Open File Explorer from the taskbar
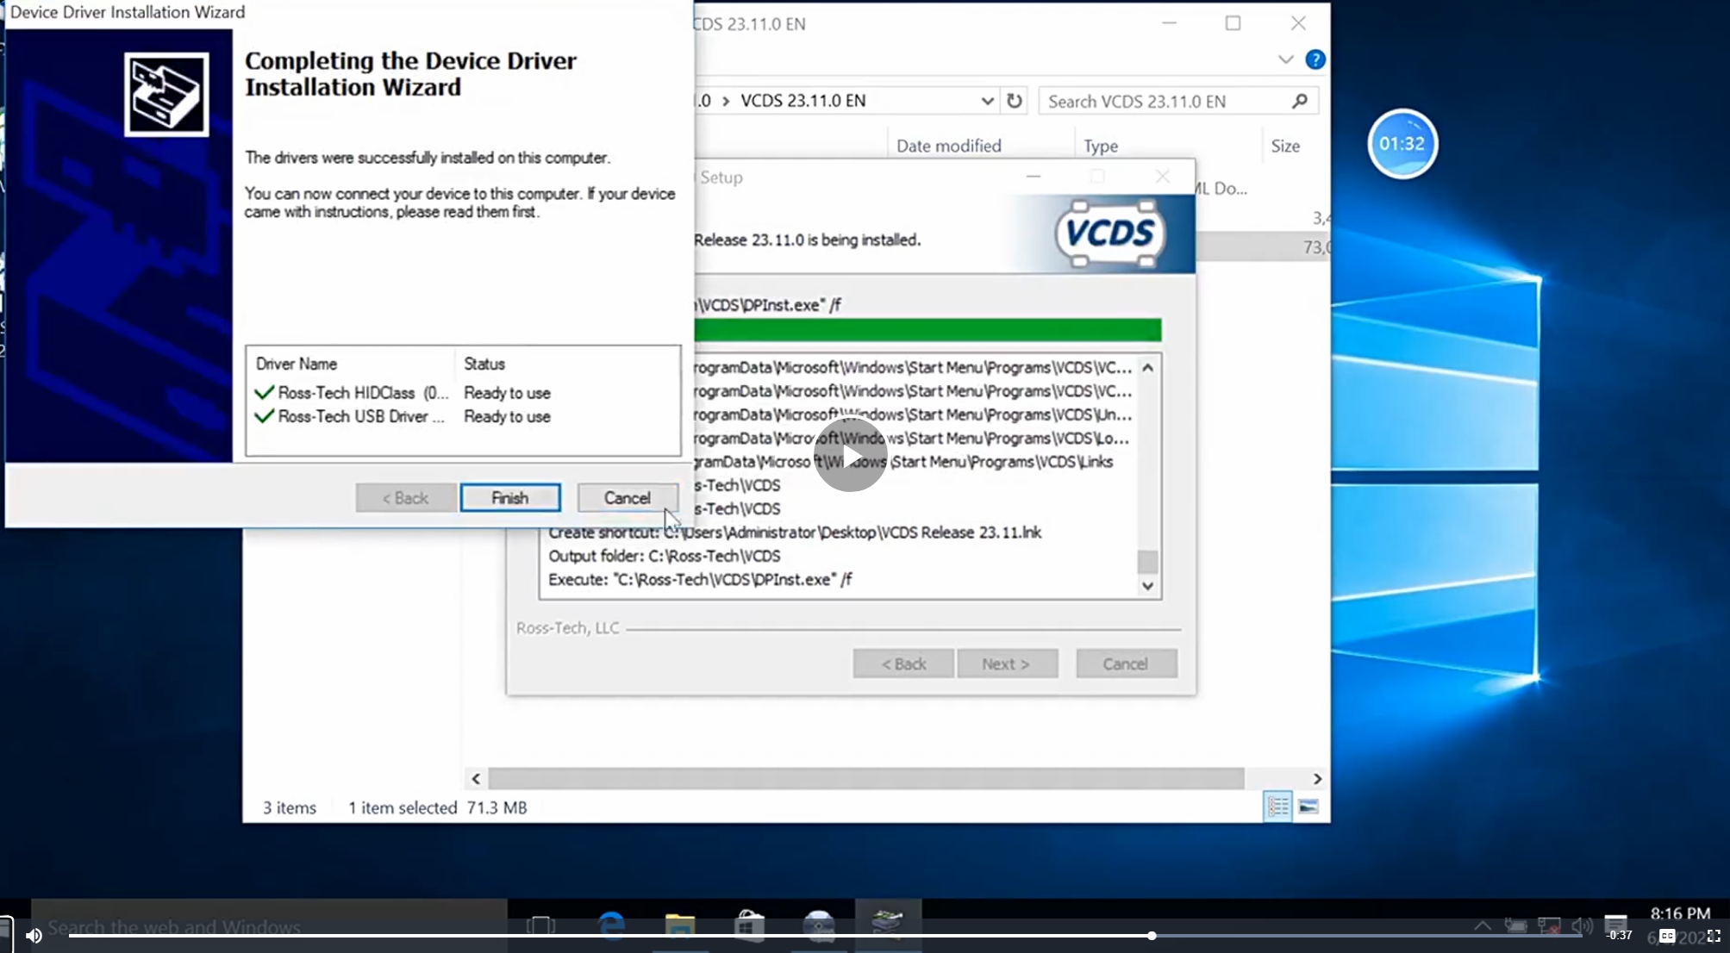 click(x=680, y=925)
